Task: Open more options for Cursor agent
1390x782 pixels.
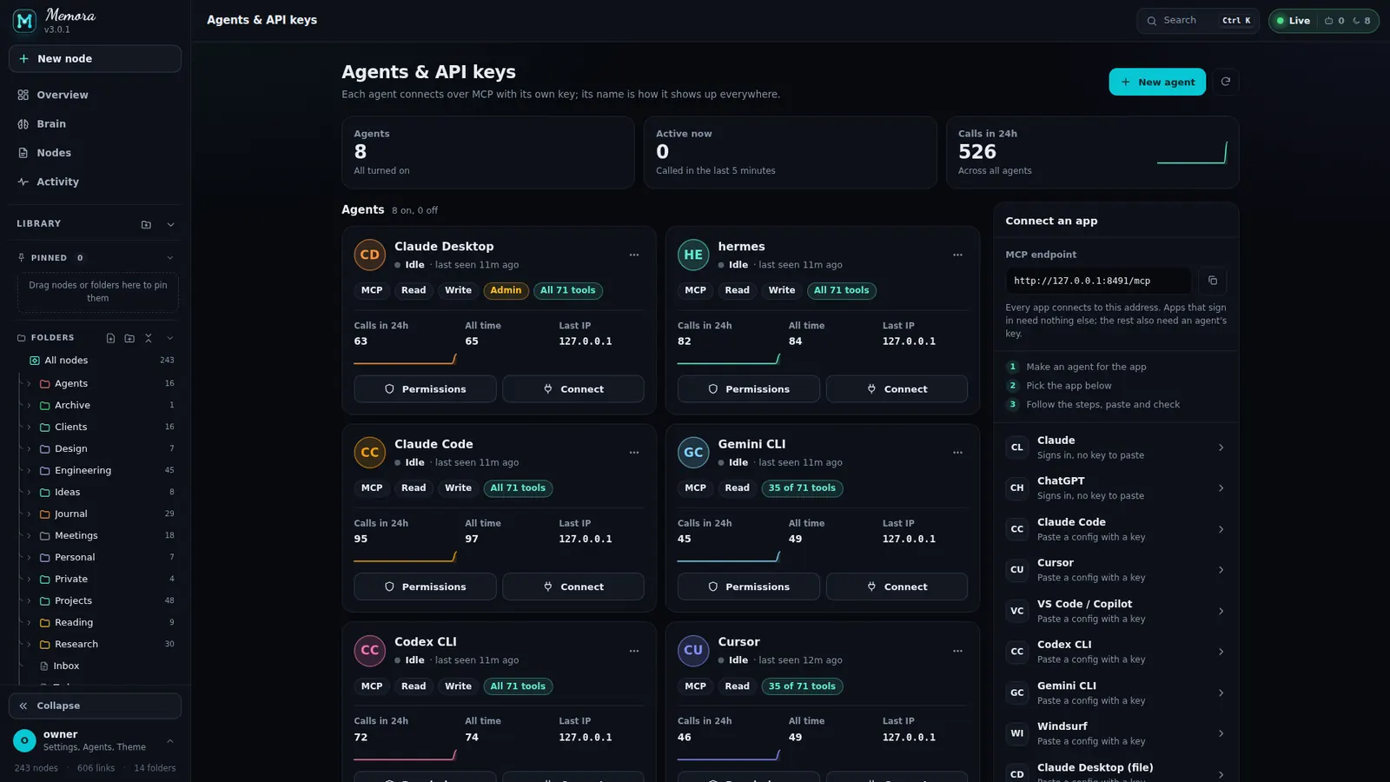Action: (957, 651)
